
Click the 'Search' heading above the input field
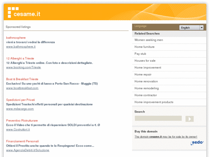point(140,112)
